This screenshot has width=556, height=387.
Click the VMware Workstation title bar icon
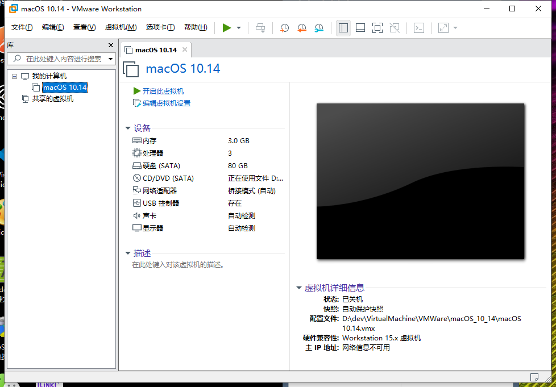tap(14, 9)
